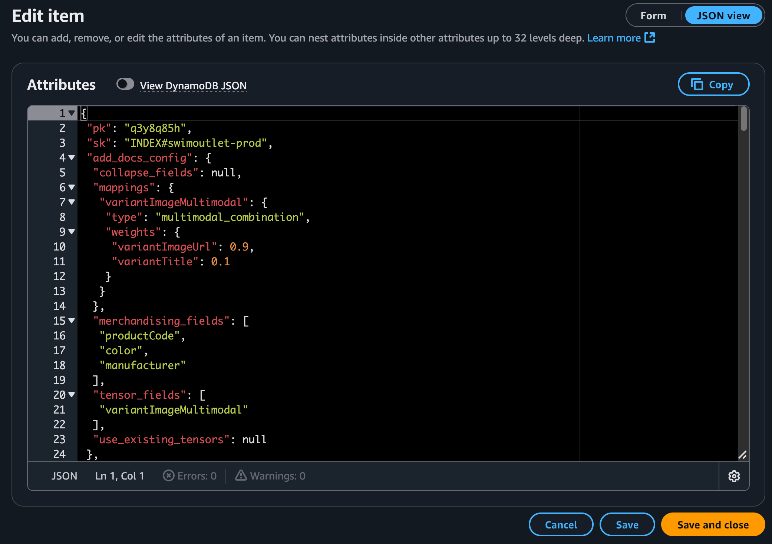
Task: Click the Warnings triangle icon
Action: [241, 475]
